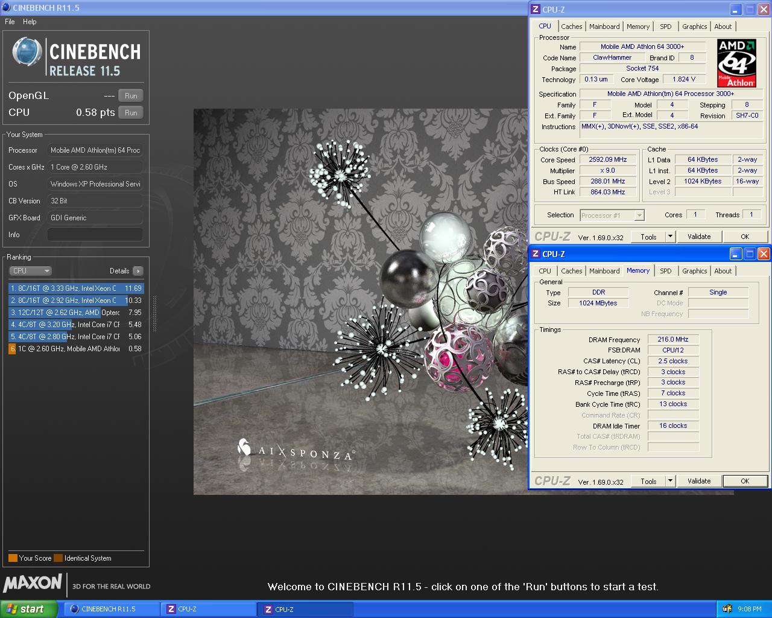Click CINEBENCH R11.5 taskbar button

(x=112, y=609)
